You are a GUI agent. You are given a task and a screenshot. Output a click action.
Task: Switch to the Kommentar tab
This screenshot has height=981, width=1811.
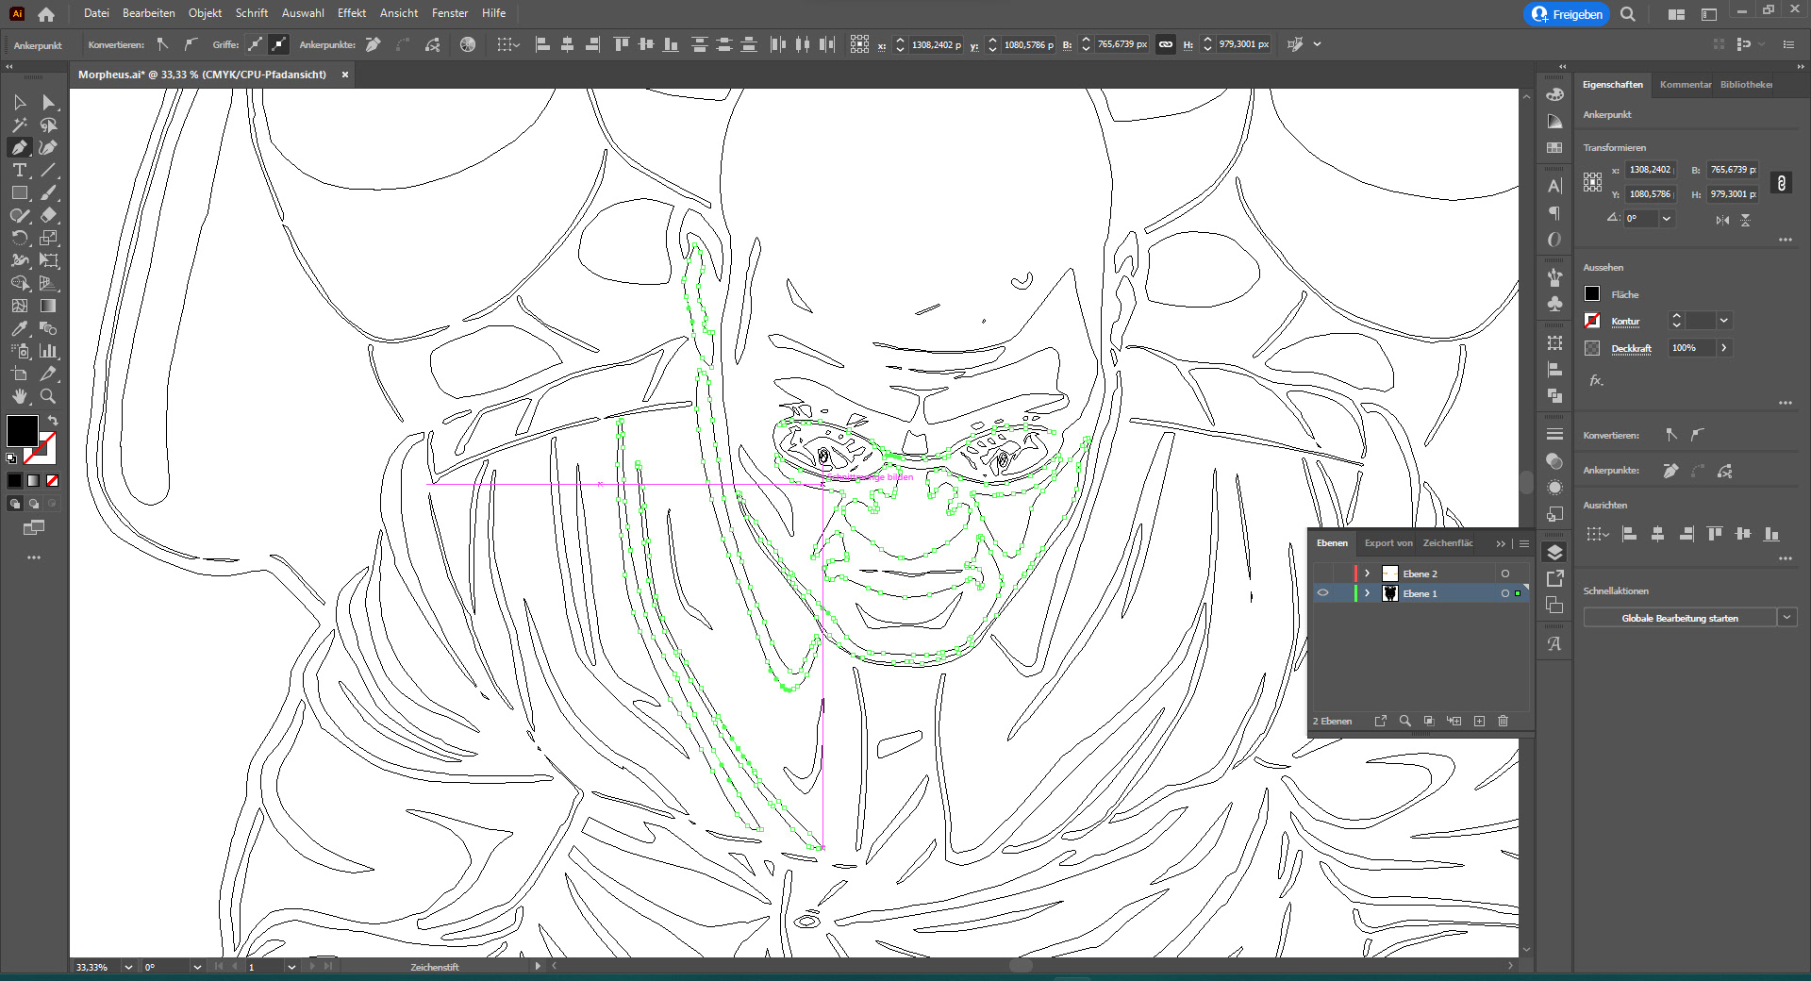click(1685, 84)
